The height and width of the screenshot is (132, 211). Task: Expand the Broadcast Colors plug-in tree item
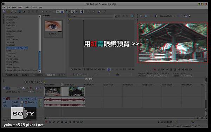click(x=6, y=70)
